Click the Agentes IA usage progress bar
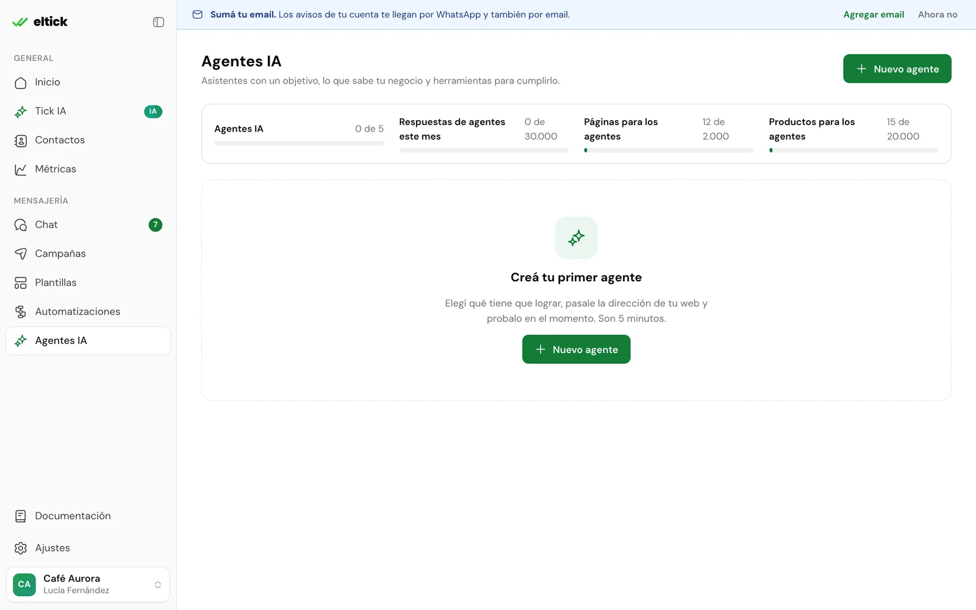Viewport: 976px width, 610px height. pos(299,143)
